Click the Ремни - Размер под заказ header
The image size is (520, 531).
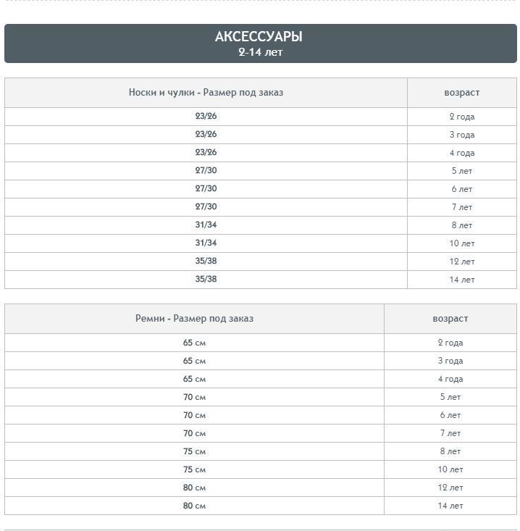194,319
